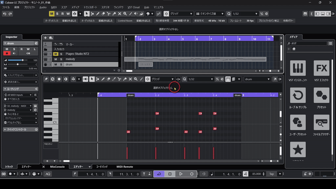The height and width of the screenshot is (189, 336).
Task: Solo the melody track
Action: point(61,59)
